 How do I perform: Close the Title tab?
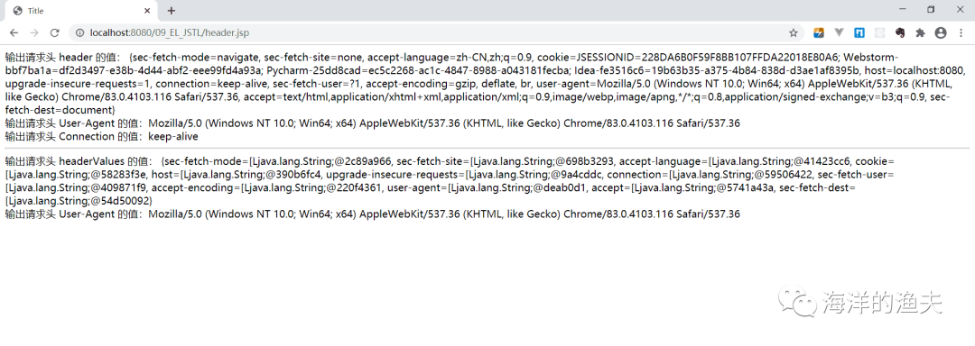(x=147, y=11)
